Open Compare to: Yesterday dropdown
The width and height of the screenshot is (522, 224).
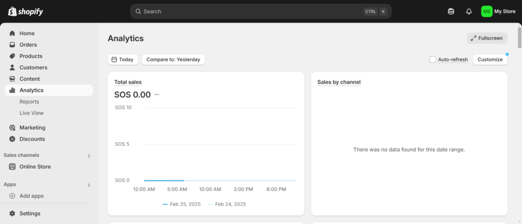173,59
